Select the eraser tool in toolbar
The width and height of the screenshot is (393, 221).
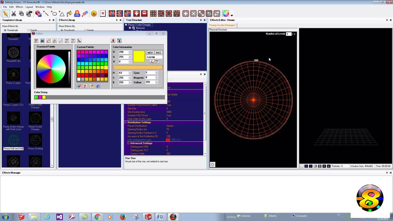click(x=85, y=14)
